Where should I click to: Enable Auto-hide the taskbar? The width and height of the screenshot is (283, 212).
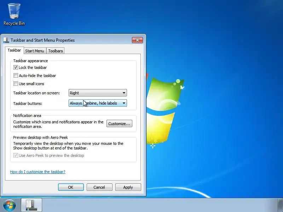(x=16, y=76)
